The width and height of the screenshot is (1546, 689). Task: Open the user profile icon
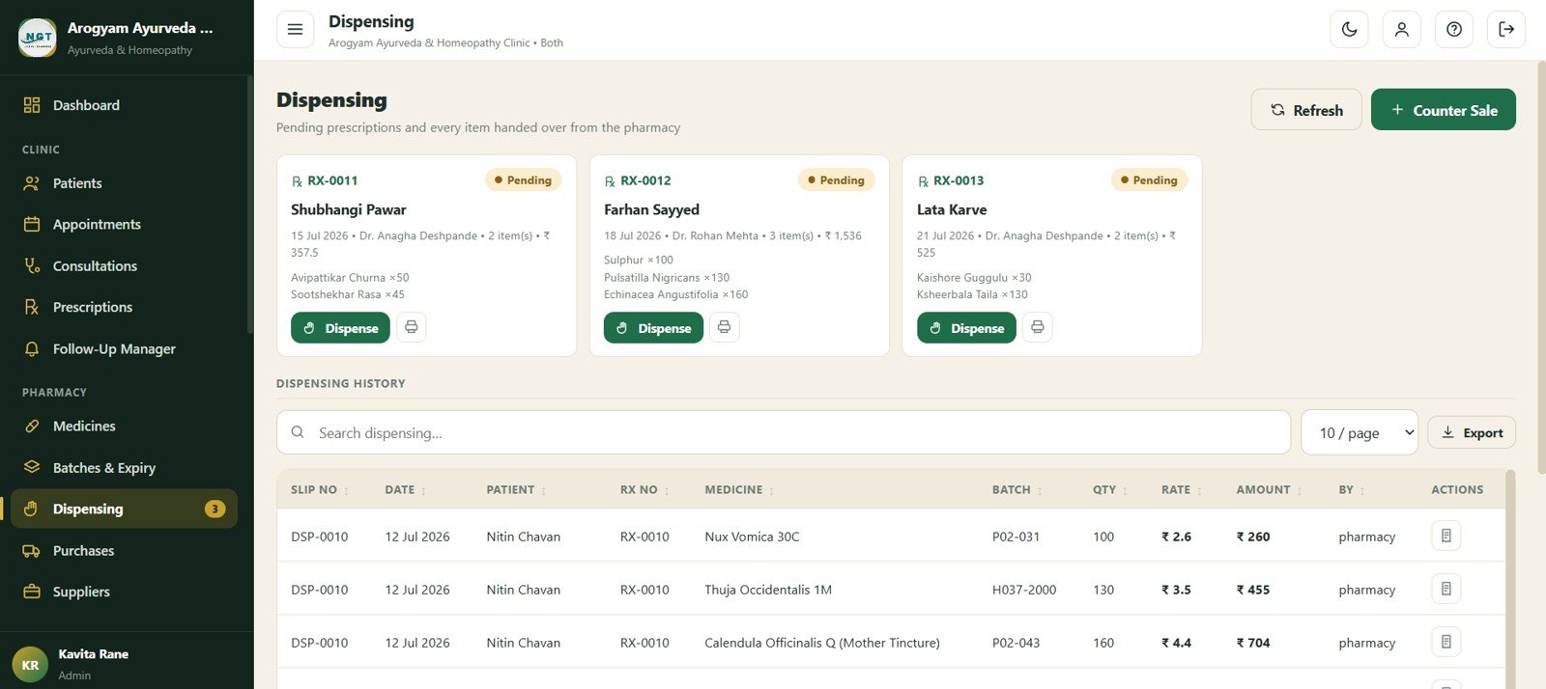(x=1401, y=29)
